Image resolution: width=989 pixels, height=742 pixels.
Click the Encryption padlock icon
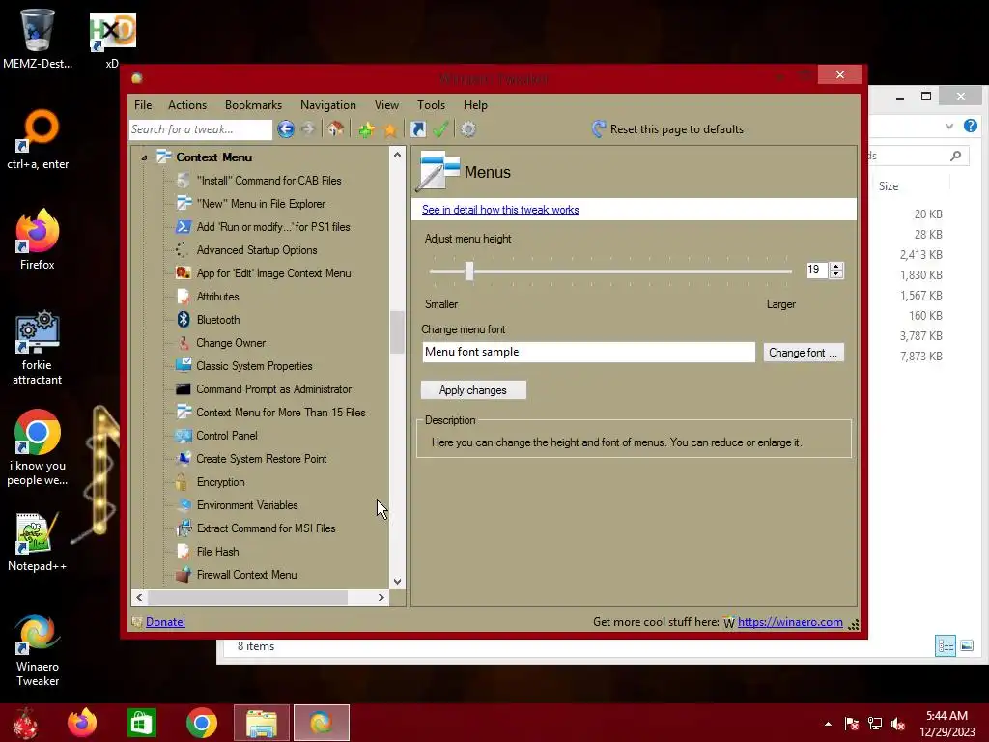point(182,482)
